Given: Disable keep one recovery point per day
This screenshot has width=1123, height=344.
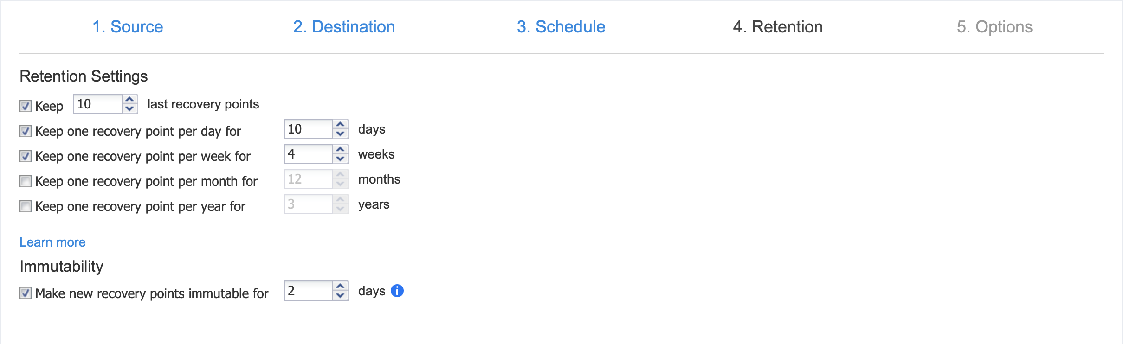Looking at the screenshot, I should (26, 131).
